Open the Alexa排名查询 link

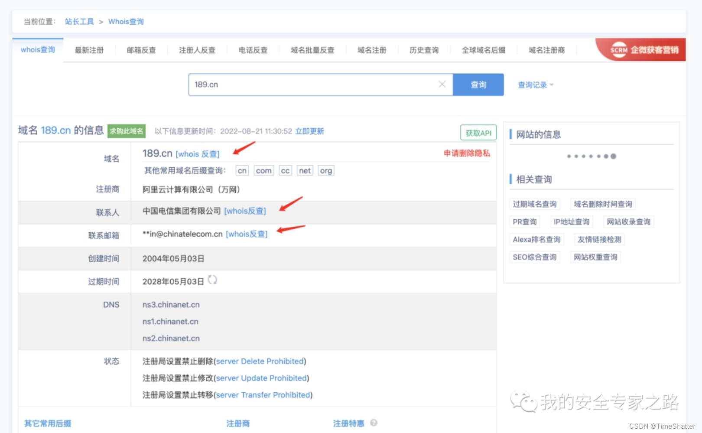(x=536, y=240)
